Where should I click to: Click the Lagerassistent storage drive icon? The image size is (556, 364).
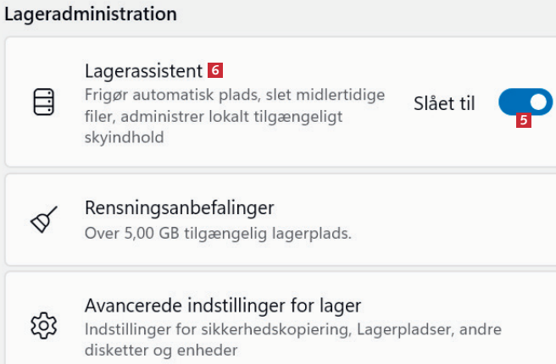coord(42,102)
